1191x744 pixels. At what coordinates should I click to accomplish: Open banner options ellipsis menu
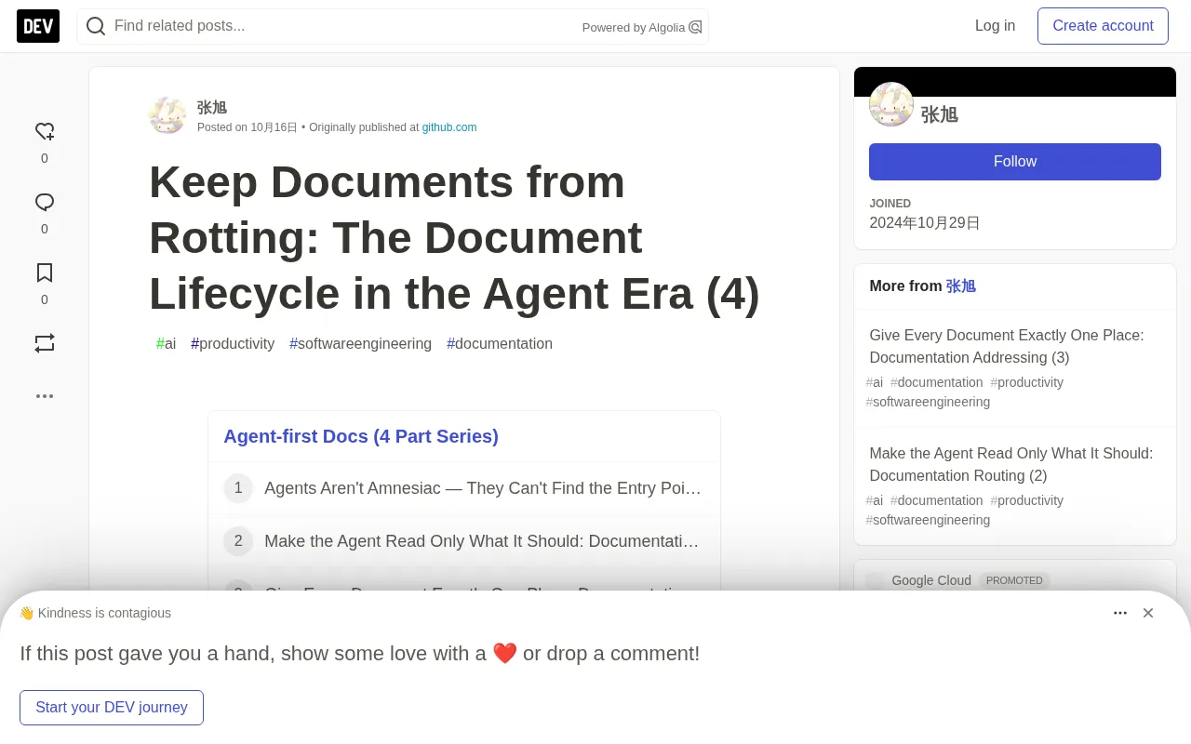click(x=1120, y=613)
